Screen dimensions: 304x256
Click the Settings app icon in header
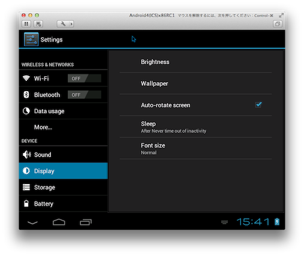point(31,40)
